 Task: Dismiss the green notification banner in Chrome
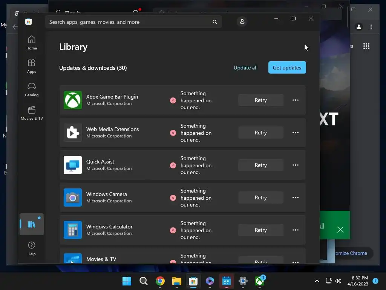click(340, 230)
